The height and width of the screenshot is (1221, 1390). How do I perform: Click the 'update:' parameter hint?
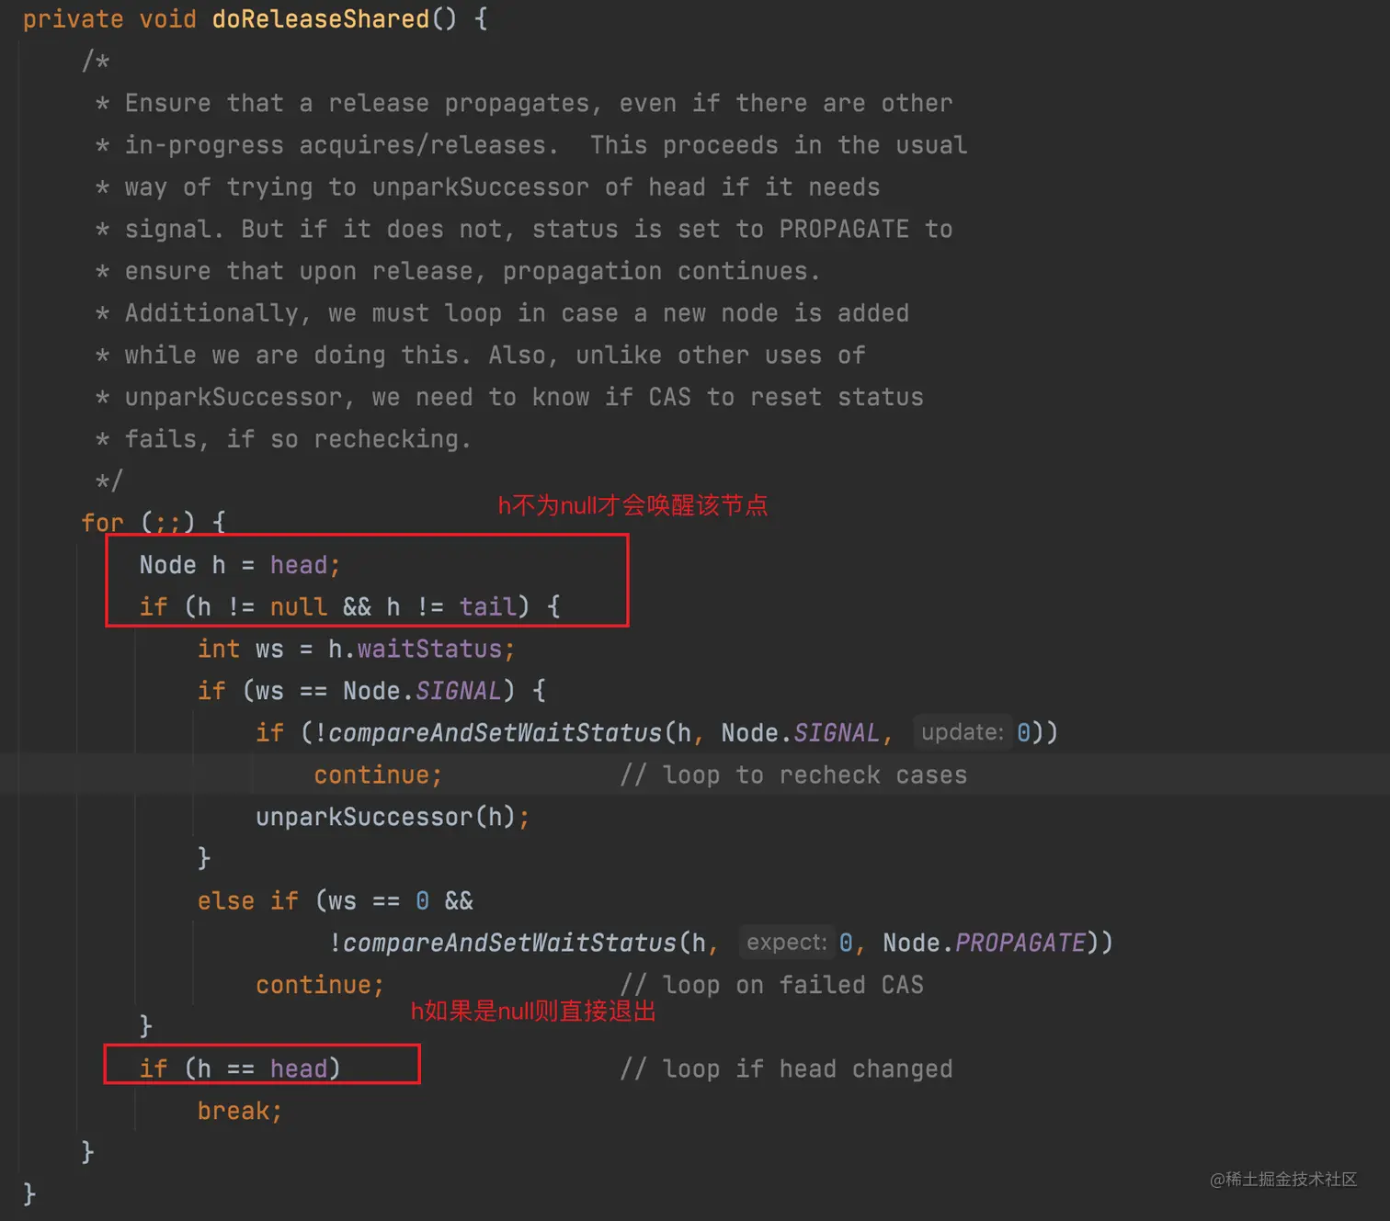[962, 732]
